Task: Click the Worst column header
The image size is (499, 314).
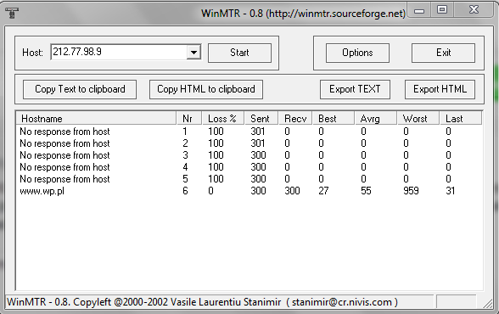Action: (418, 118)
